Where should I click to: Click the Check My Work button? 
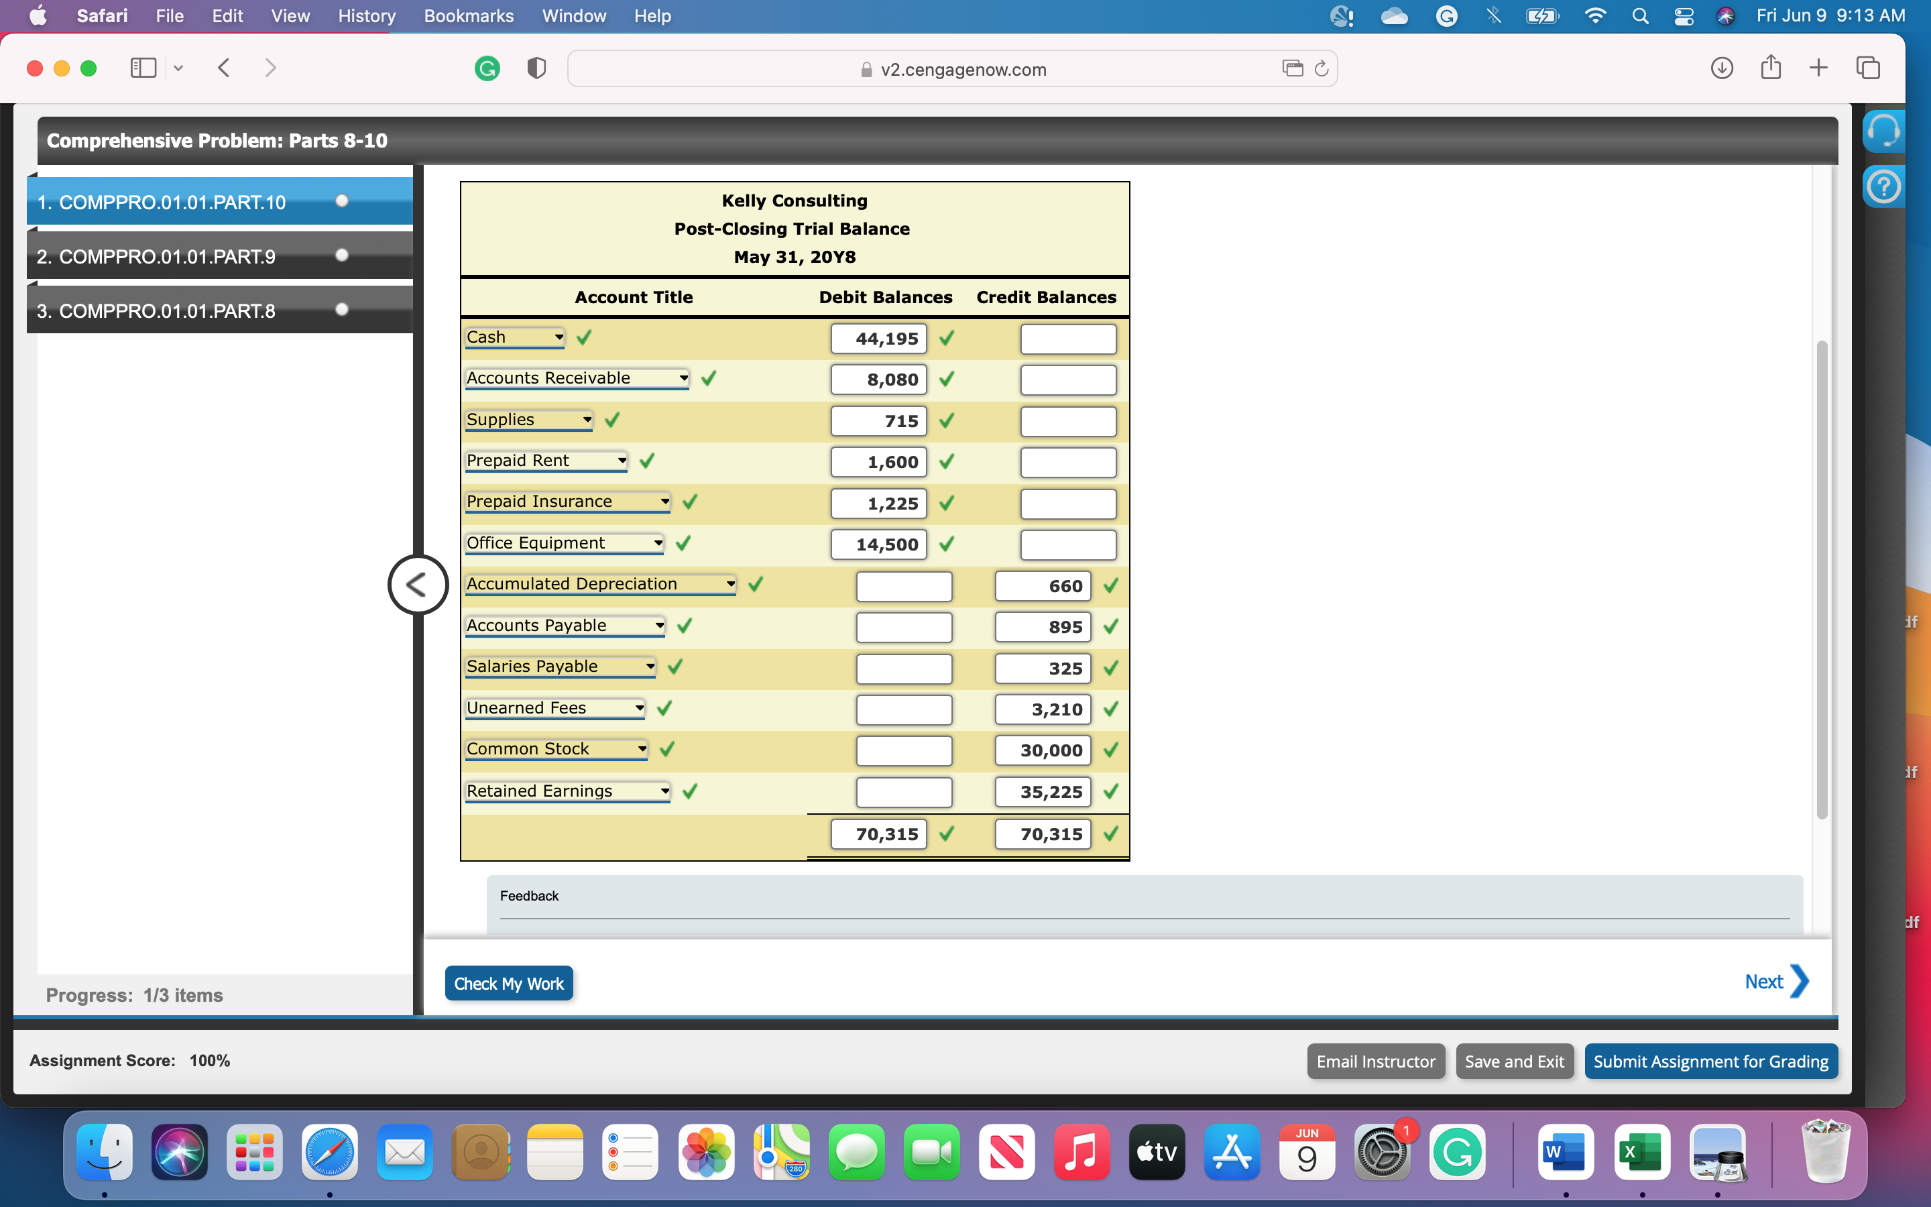509,982
